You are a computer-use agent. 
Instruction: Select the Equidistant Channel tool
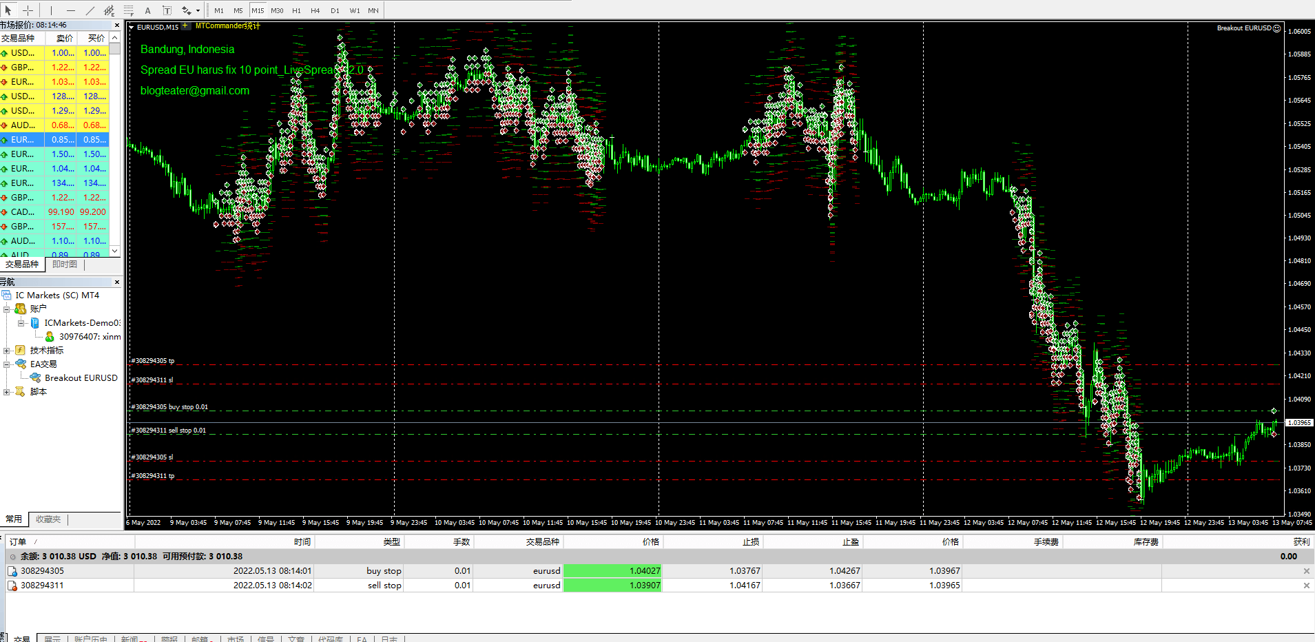pyautogui.click(x=108, y=10)
